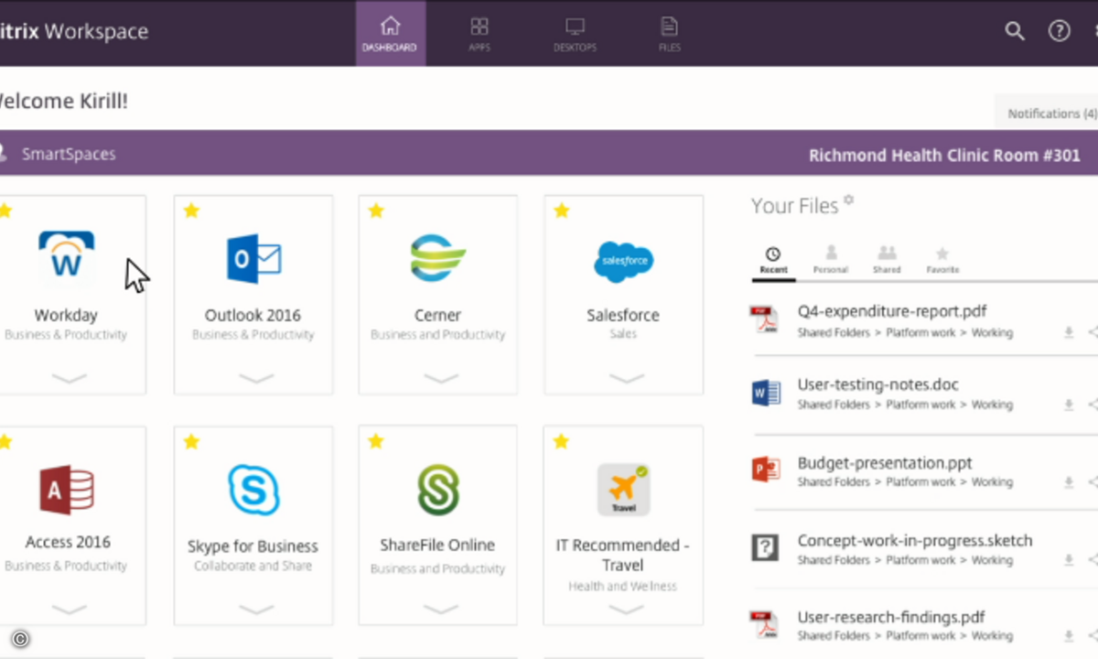Click PowerPoint icon for Budget-presentation
The image size is (1098, 659).
[x=765, y=470]
